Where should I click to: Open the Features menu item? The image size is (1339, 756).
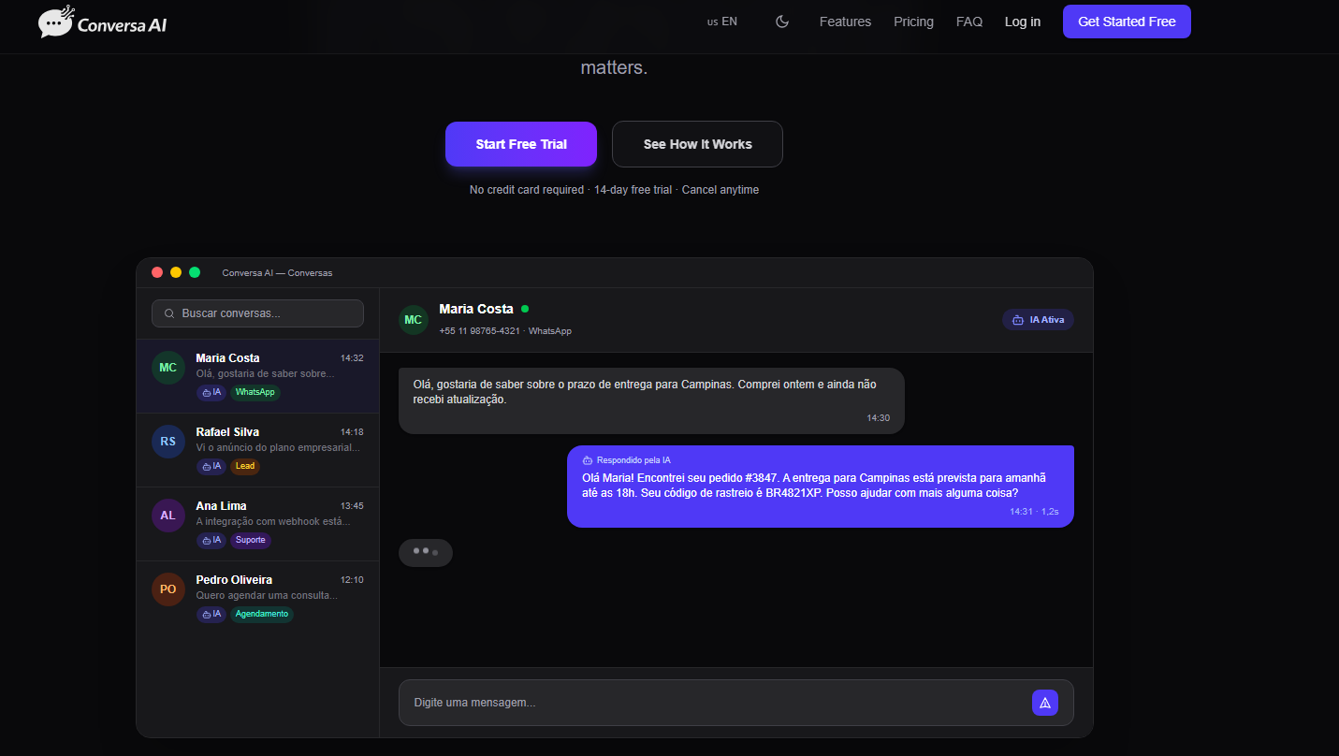tap(845, 22)
